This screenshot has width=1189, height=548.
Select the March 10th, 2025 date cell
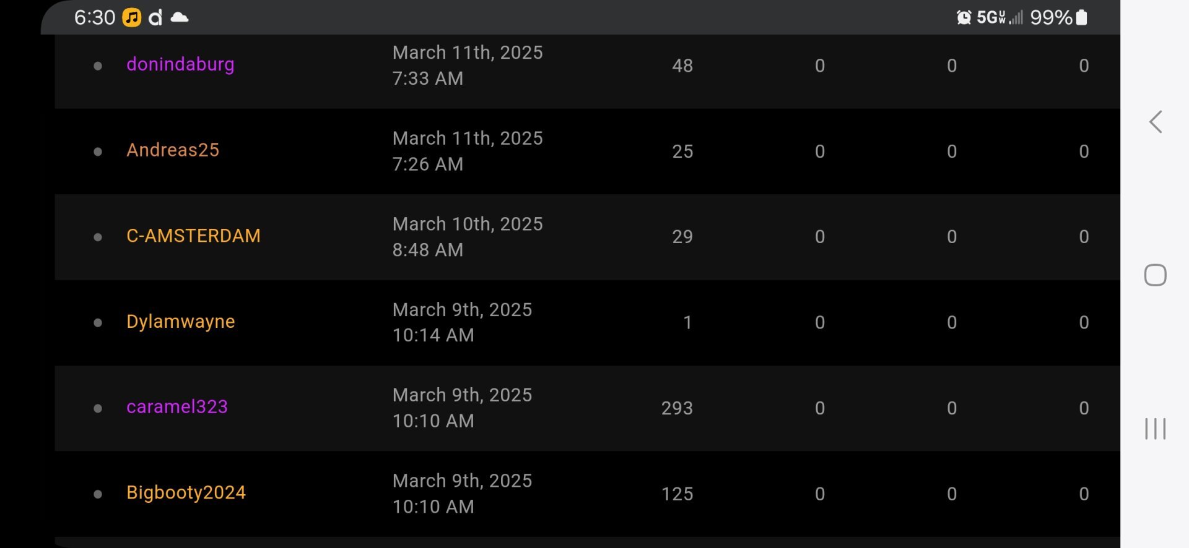tap(468, 236)
